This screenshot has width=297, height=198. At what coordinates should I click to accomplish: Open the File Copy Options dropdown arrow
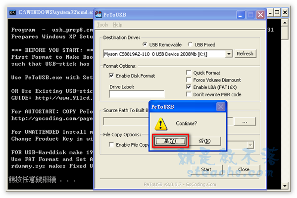coord(250,145)
